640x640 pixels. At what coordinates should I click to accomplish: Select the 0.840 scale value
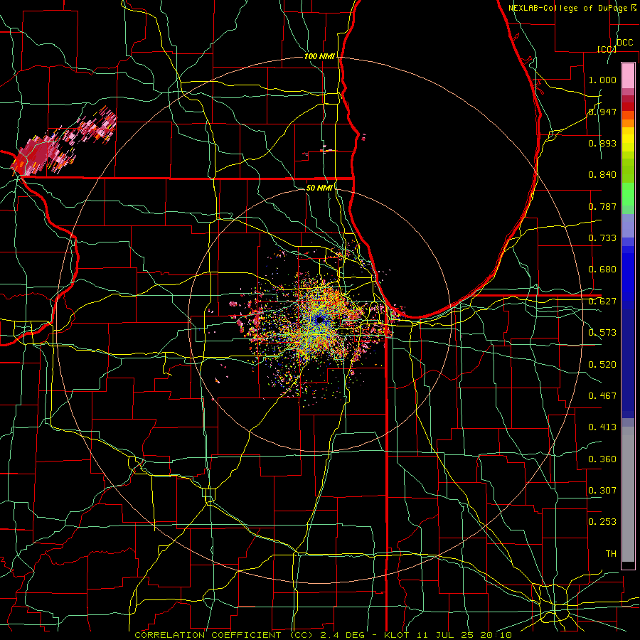point(602,175)
